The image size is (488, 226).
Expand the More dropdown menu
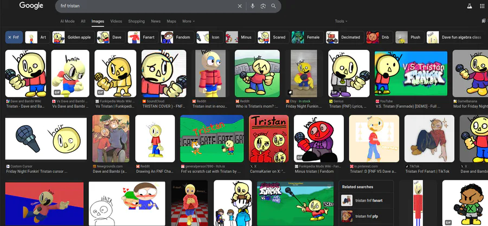pyautogui.click(x=188, y=22)
